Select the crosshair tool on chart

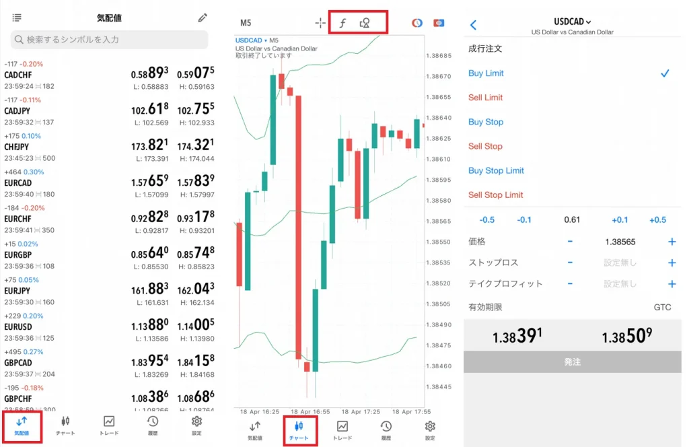pyautogui.click(x=320, y=23)
